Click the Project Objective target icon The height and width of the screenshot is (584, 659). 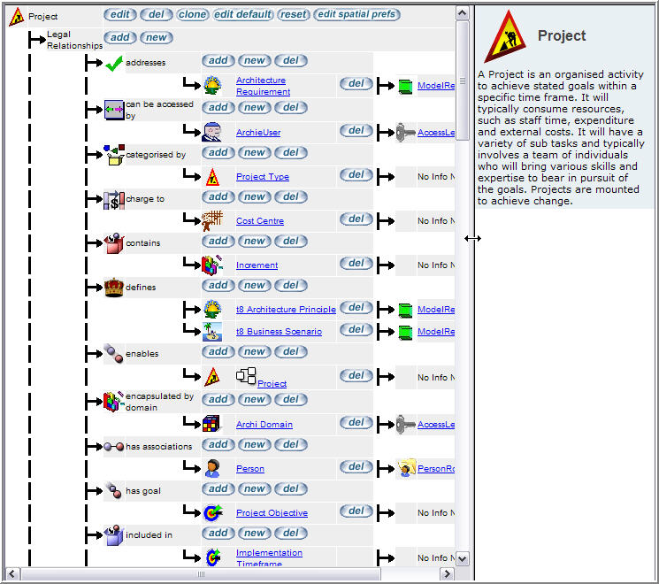pos(211,512)
